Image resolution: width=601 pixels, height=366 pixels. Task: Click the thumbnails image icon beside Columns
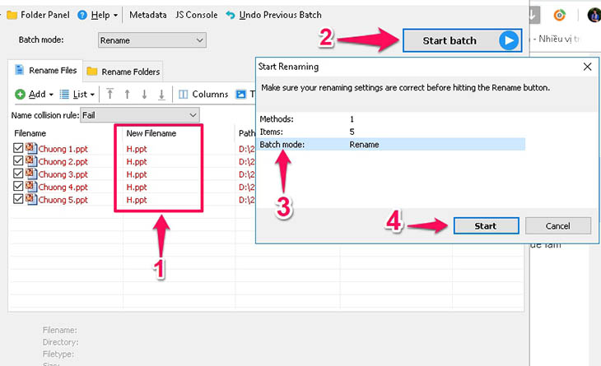[240, 95]
